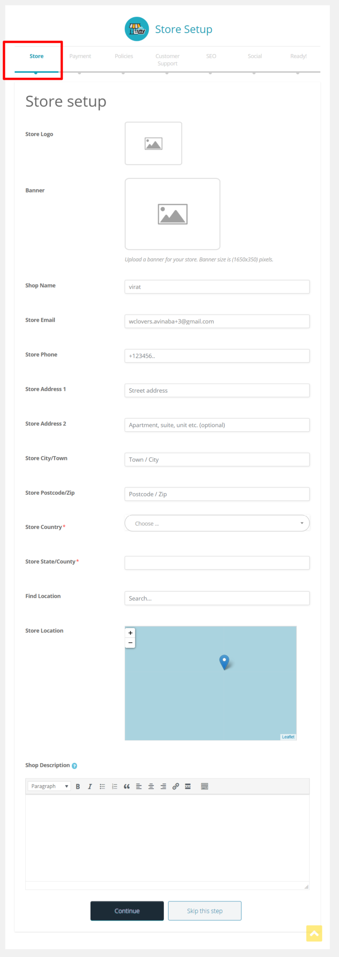Viewport: 339px width, 957px height.
Task: Click Skip this step button
Action: coord(205,911)
